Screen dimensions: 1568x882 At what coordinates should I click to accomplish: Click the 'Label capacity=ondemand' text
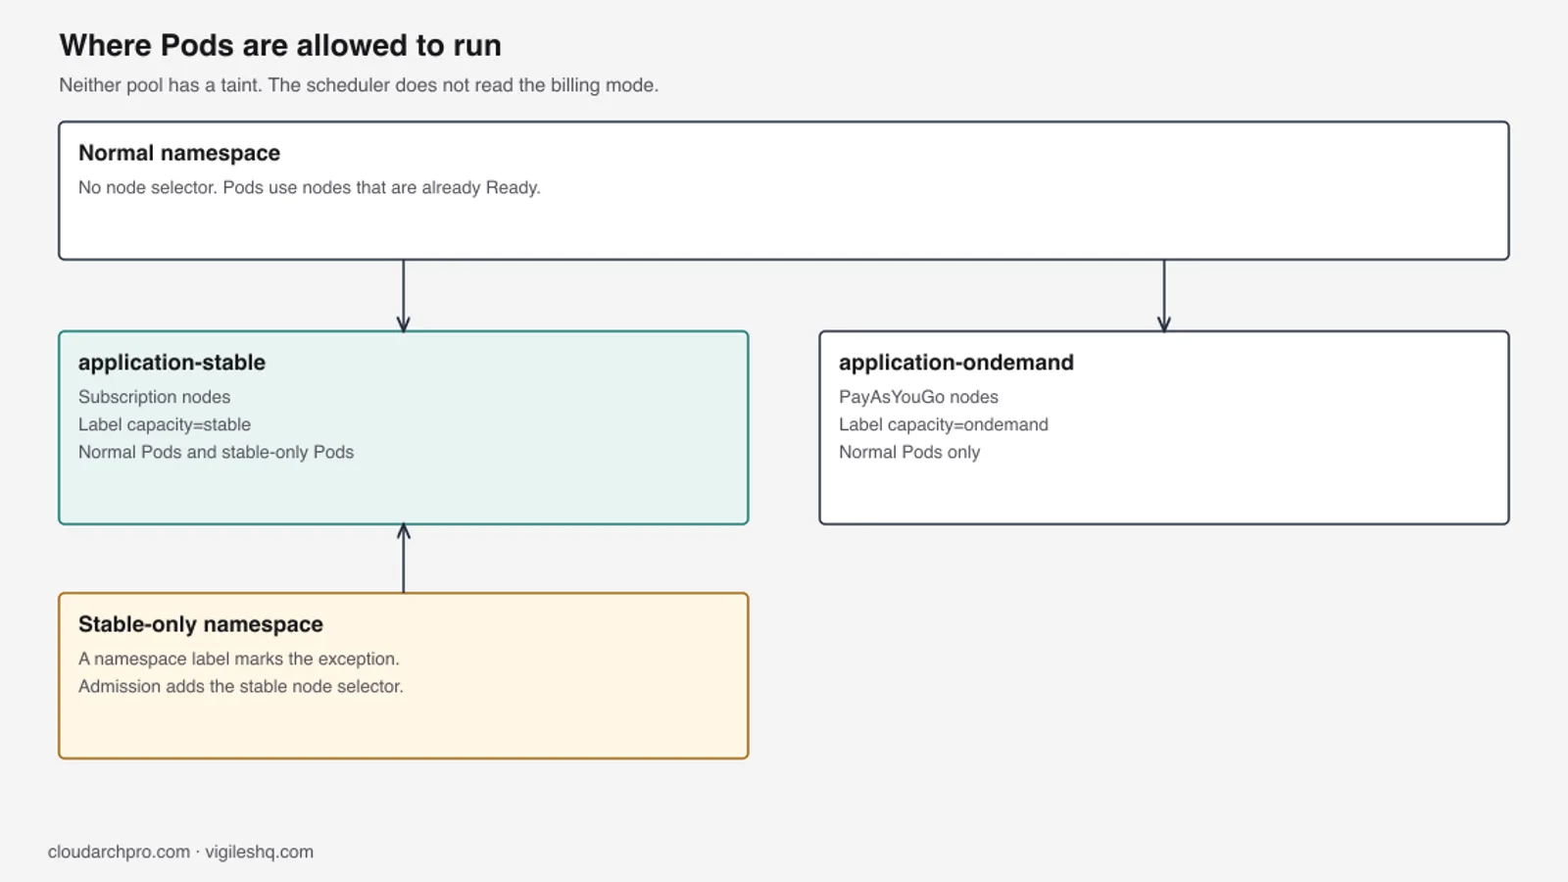point(944,424)
